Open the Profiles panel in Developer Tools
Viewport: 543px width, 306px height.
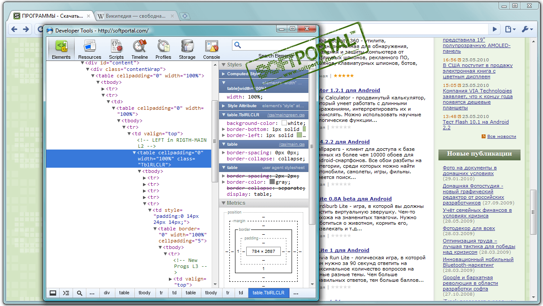(163, 49)
